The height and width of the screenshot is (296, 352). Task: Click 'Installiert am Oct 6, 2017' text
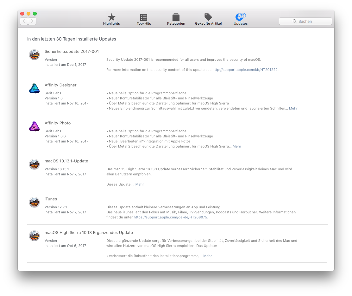coord(65,246)
